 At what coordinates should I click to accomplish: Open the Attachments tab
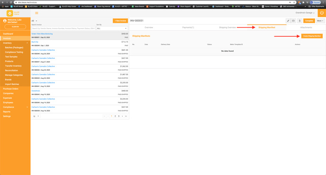point(306,28)
